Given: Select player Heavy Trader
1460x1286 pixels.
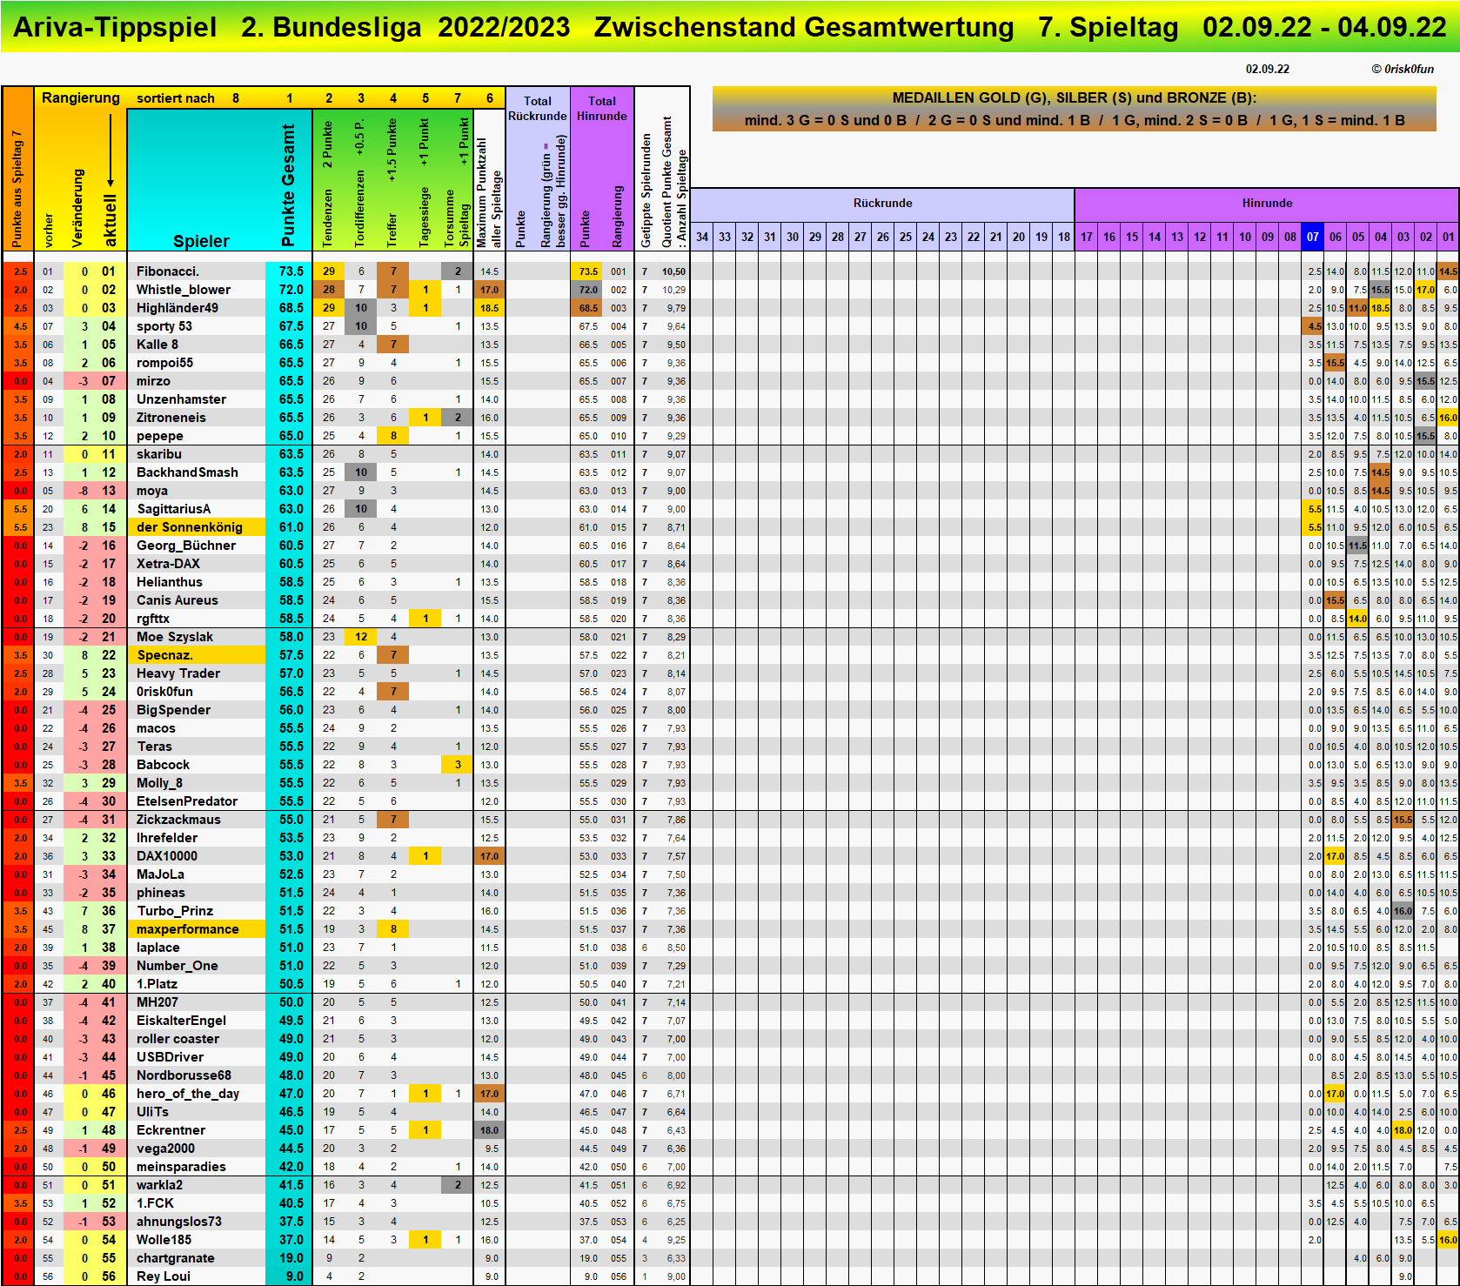Looking at the screenshot, I should [x=178, y=673].
